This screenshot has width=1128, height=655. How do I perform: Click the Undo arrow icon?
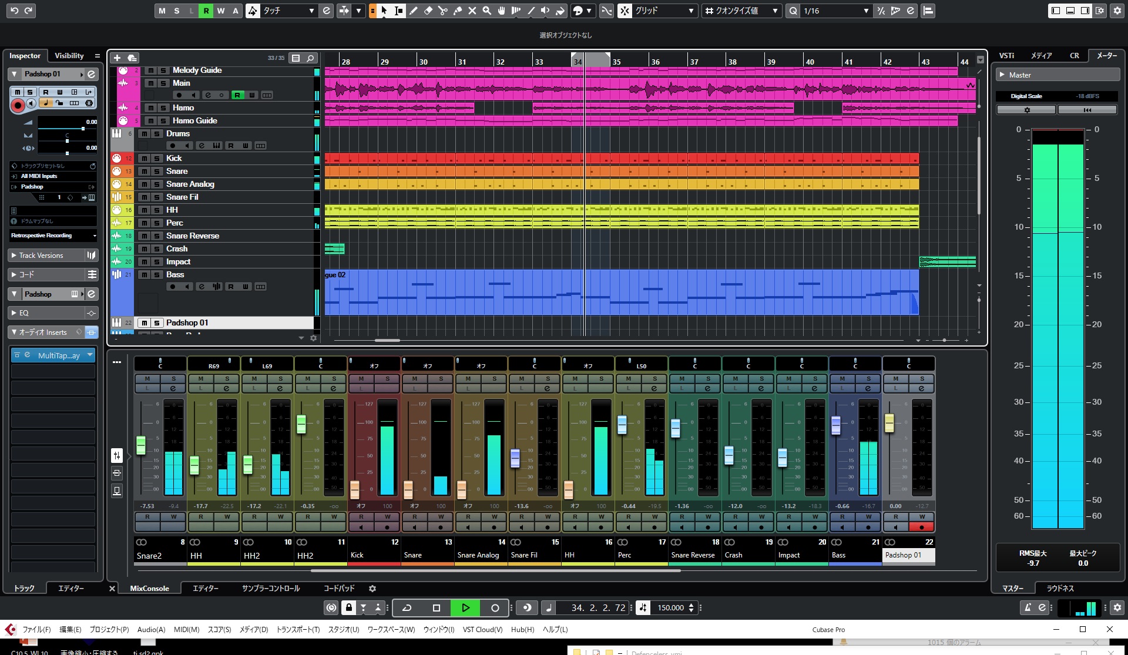click(x=15, y=11)
